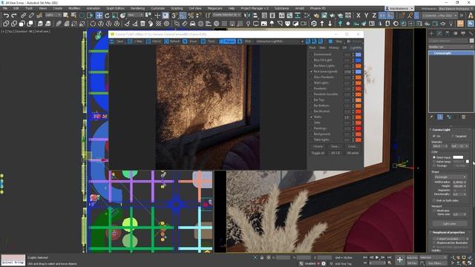Click the Play animation button
The image size is (475, 267).
coord(377,257)
